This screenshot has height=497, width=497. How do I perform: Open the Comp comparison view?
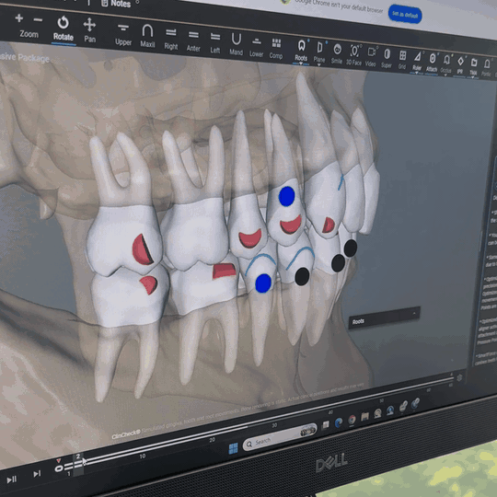276,50
